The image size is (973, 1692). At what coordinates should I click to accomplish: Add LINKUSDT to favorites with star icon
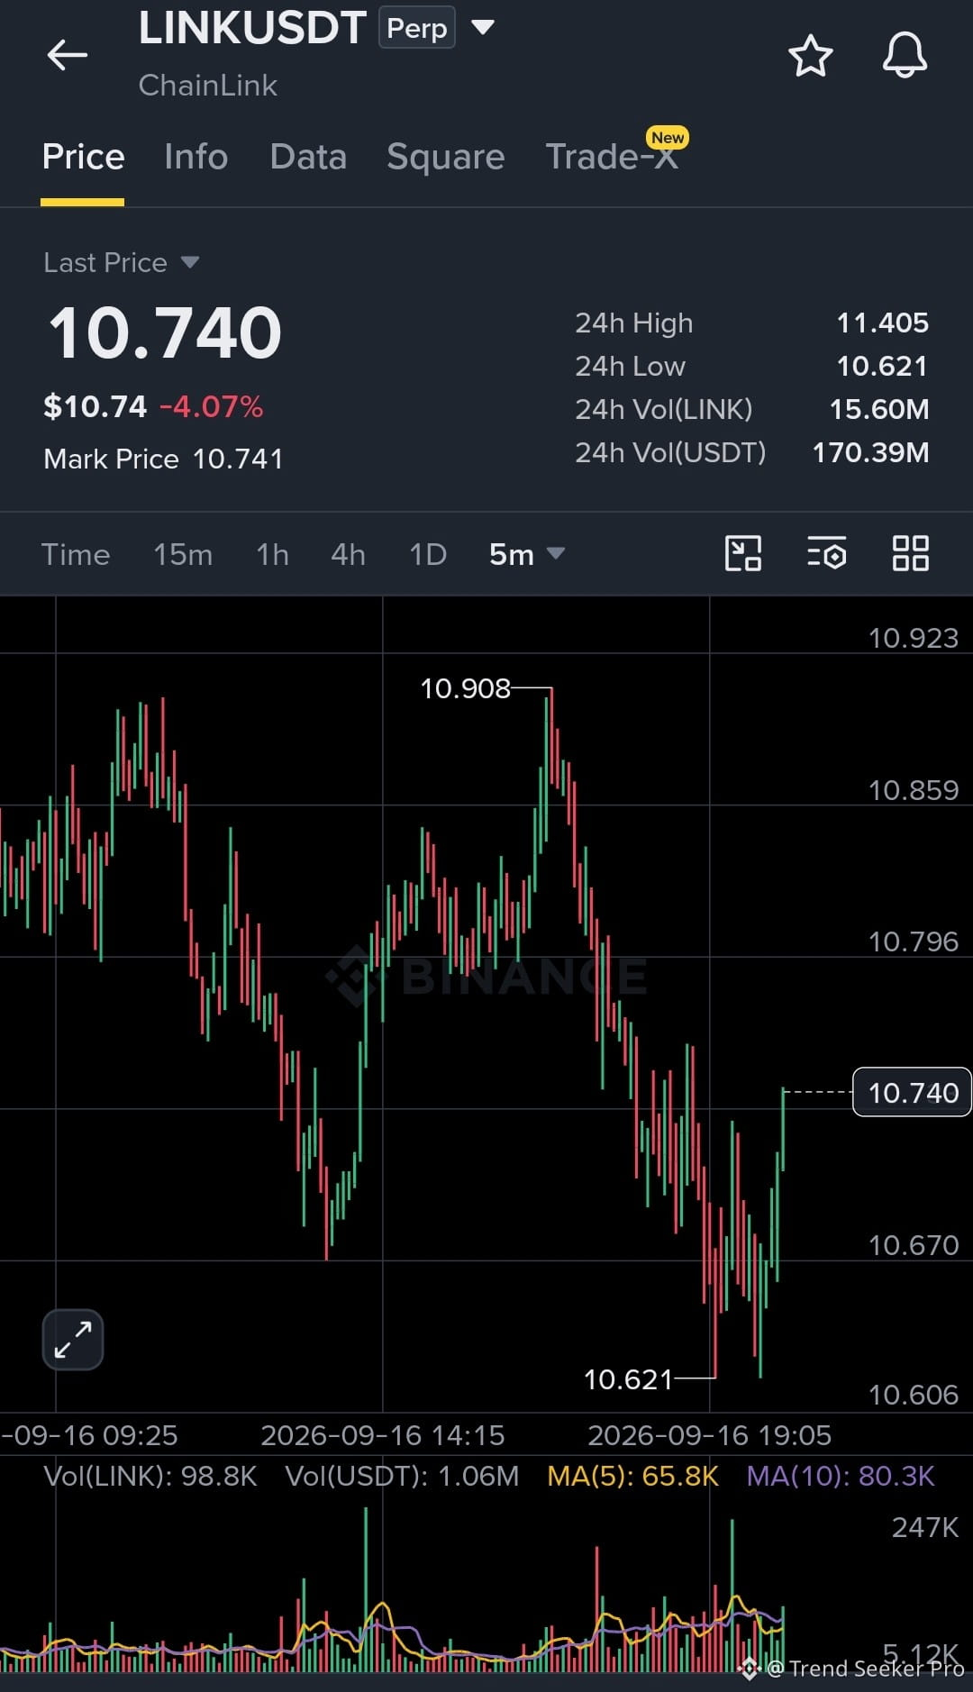coord(810,56)
